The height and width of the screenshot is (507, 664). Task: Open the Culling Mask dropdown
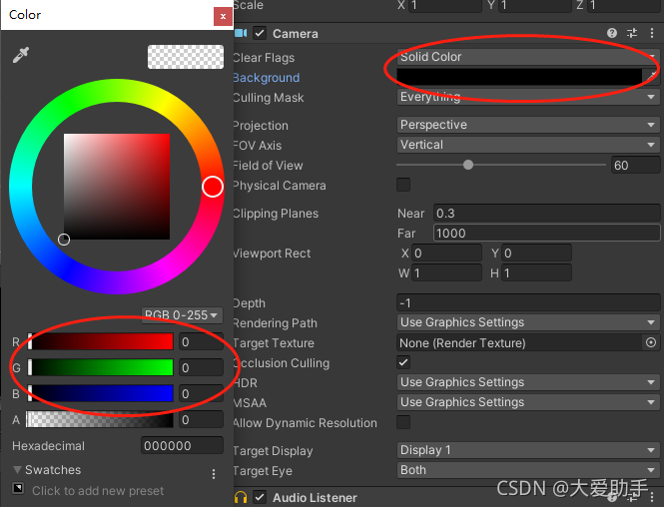click(x=528, y=97)
